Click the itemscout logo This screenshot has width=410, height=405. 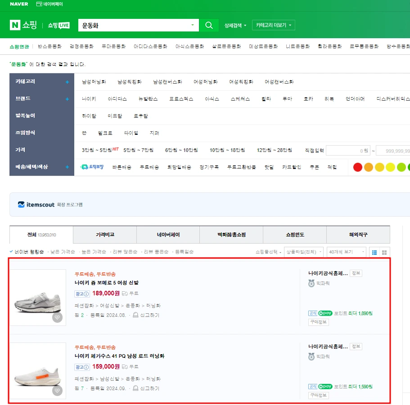click(x=36, y=205)
